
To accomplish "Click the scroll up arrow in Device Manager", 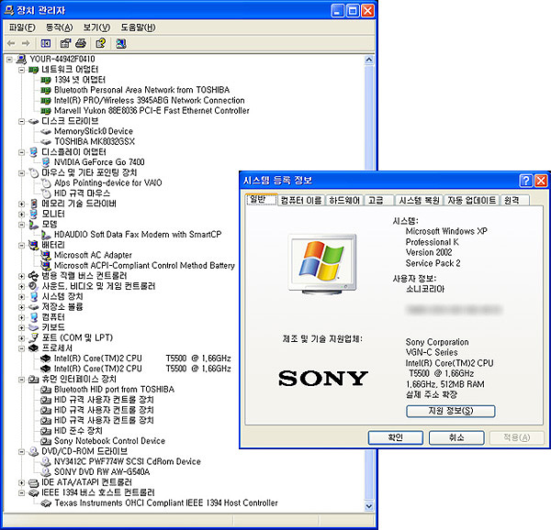I will pyautogui.click(x=369, y=60).
